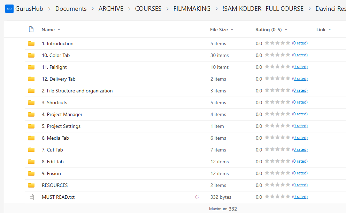The height and width of the screenshot is (213, 346).
Task: Click the GurusHub site logo icon
Action: [x=9, y=9]
